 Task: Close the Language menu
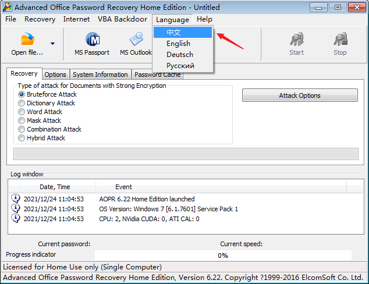[x=172, y=20]
